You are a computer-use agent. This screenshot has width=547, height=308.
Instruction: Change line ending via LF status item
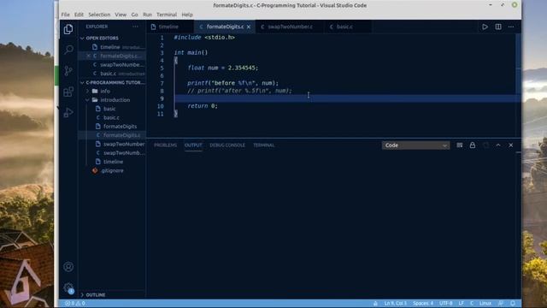click(461, 304)
